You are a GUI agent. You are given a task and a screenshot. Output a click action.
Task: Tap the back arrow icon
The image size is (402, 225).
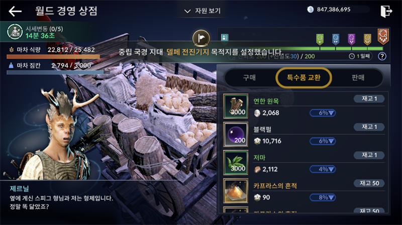coord(15,11)
